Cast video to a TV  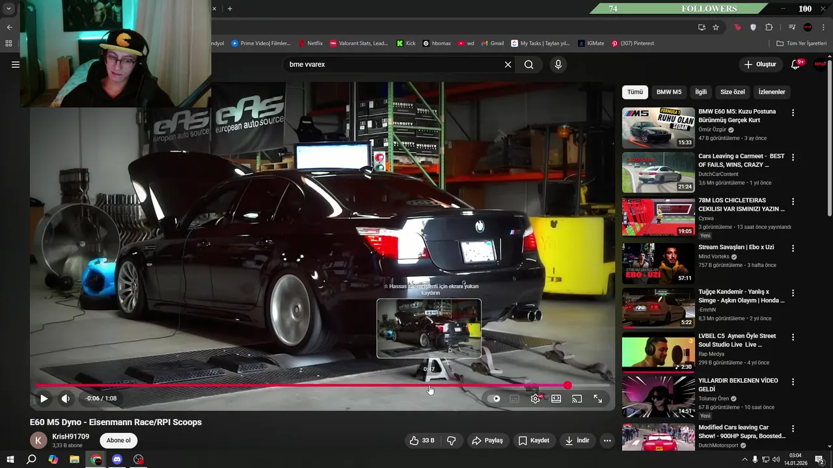coord(577,398)
